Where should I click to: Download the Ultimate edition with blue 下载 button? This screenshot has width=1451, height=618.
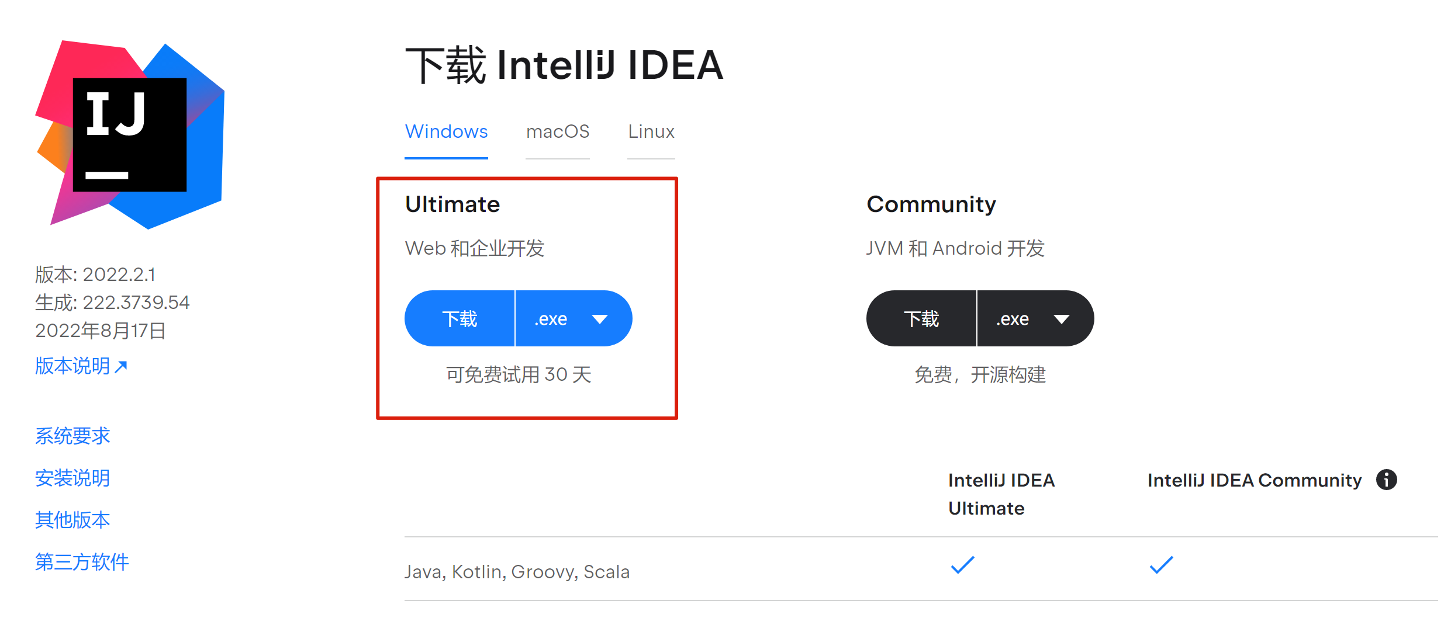(460, 318)
